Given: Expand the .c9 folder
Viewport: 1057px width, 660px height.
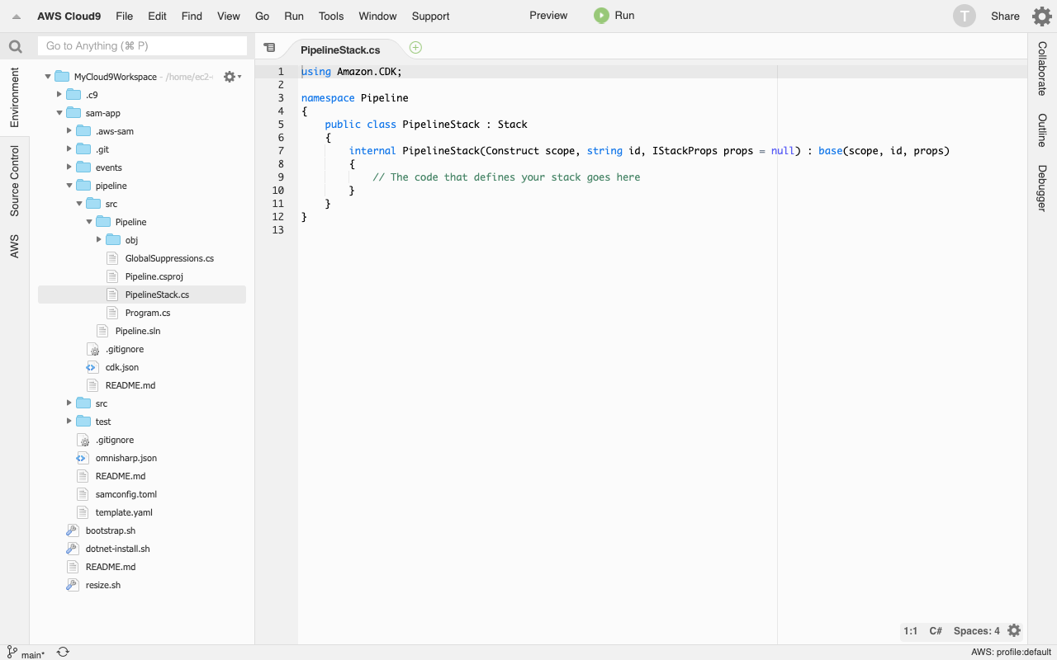Looking at the screenshot, I should pyautogui.click(x=59, y=95).
